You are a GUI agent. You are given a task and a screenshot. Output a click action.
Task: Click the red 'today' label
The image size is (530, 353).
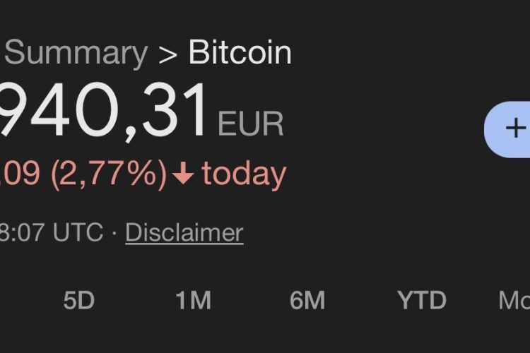pyautogui.click(x=244, y=174)
